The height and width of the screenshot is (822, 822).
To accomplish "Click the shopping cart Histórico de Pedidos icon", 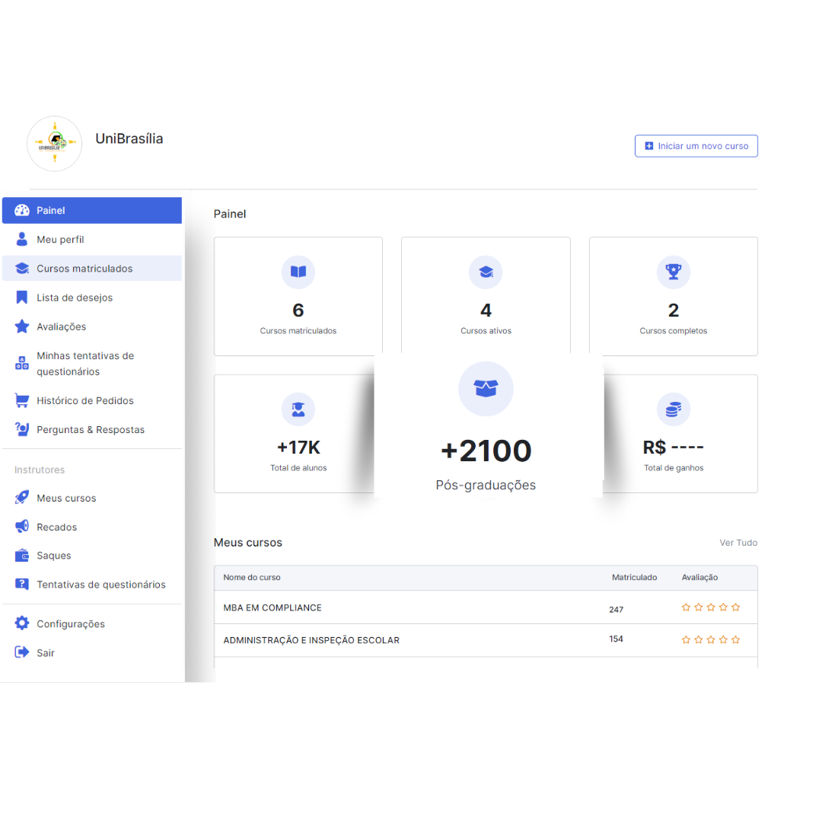I will [x=22, y=400].
